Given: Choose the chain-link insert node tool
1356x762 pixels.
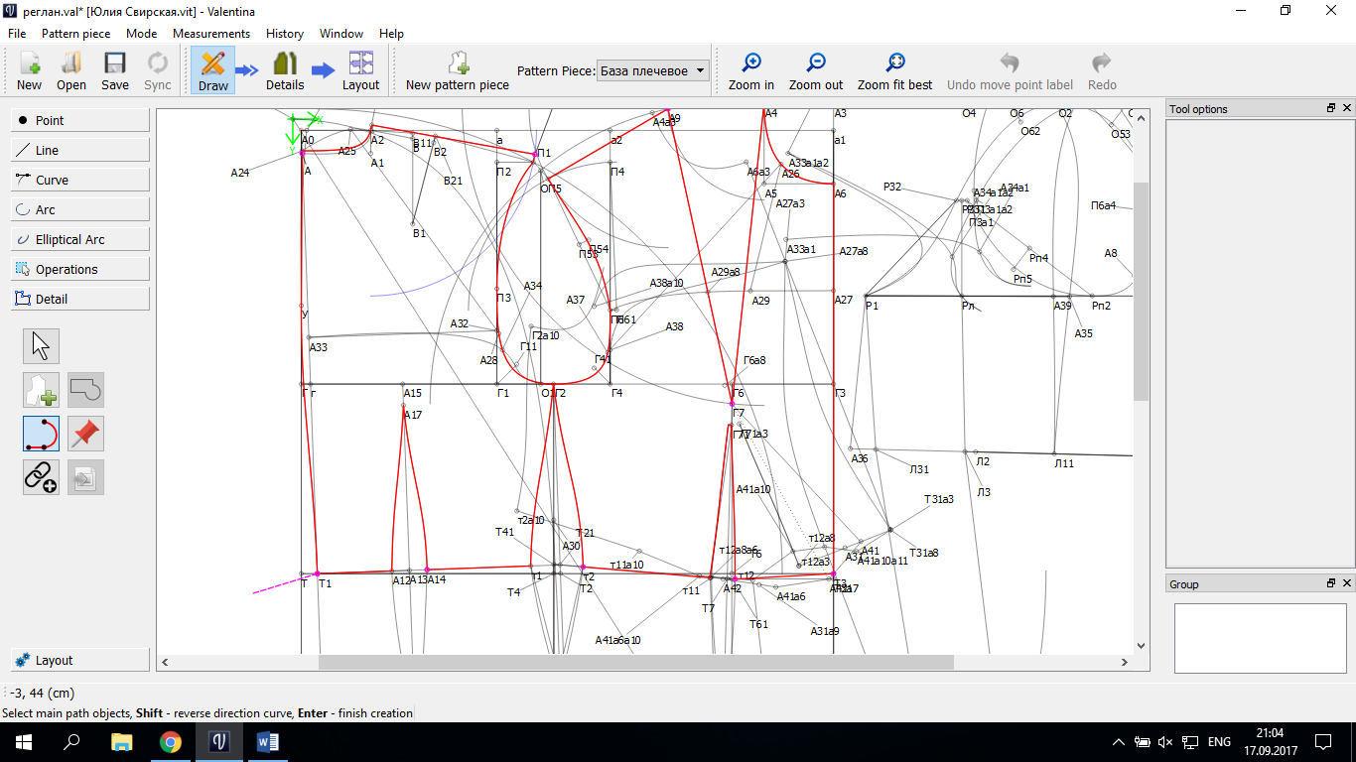Looking at the screenshot, I should [41, 477].
